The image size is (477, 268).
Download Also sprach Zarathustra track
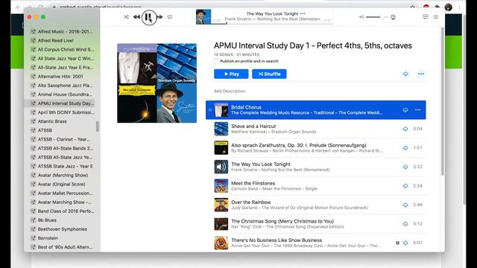pyautogui.click(x=405, y=148)
